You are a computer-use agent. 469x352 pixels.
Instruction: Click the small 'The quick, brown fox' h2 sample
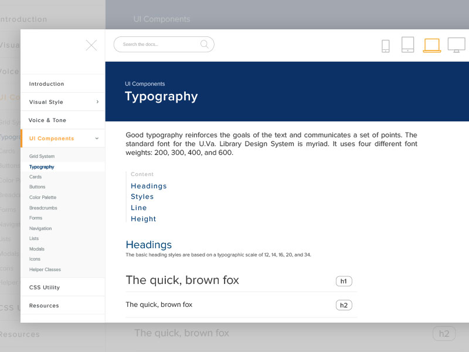click(159, 304)
